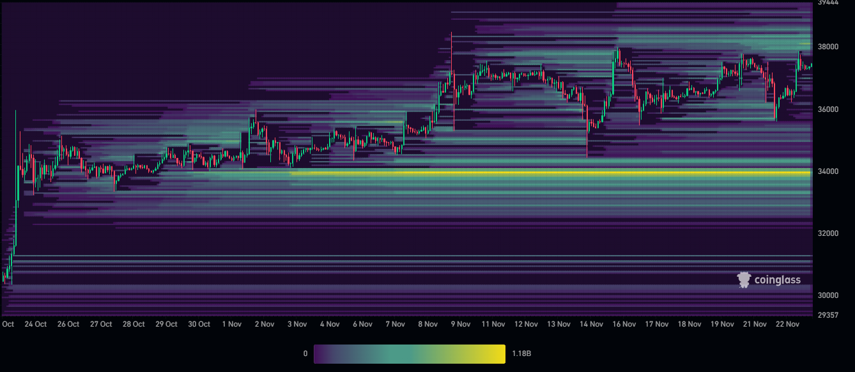Select the 14 Nov date label
This screenshot has width=855, height=372.
(x=591, y=324)
